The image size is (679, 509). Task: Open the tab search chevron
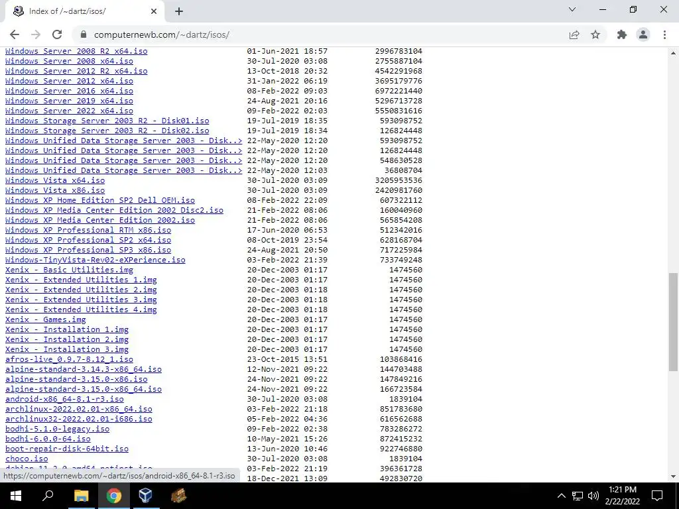point(572,9)
